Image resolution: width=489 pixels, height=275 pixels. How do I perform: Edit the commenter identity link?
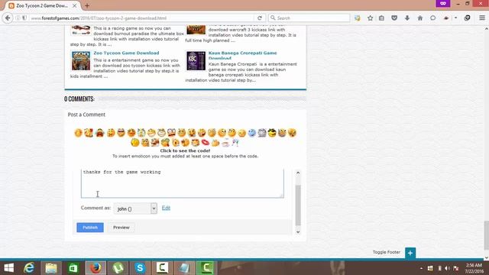click(x=166, y=208)
